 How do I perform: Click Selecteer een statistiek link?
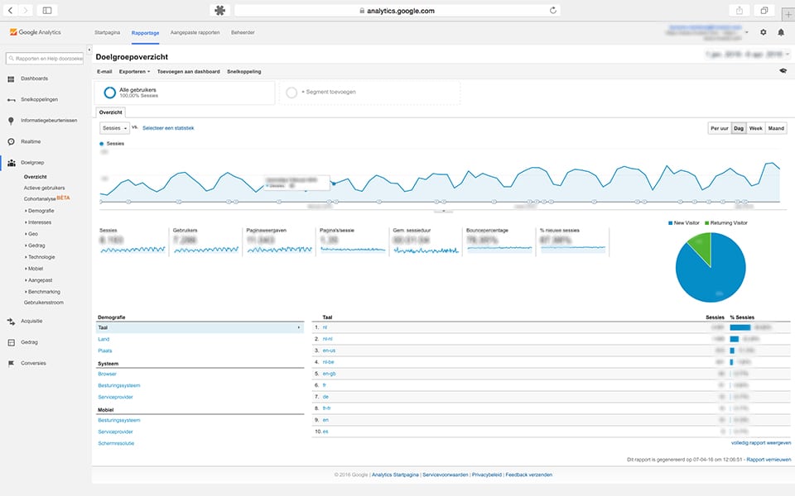[x=168, y=128]
